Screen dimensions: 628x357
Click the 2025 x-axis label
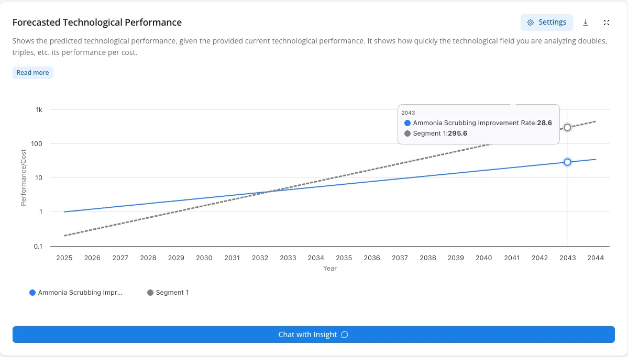click(64, 258)
